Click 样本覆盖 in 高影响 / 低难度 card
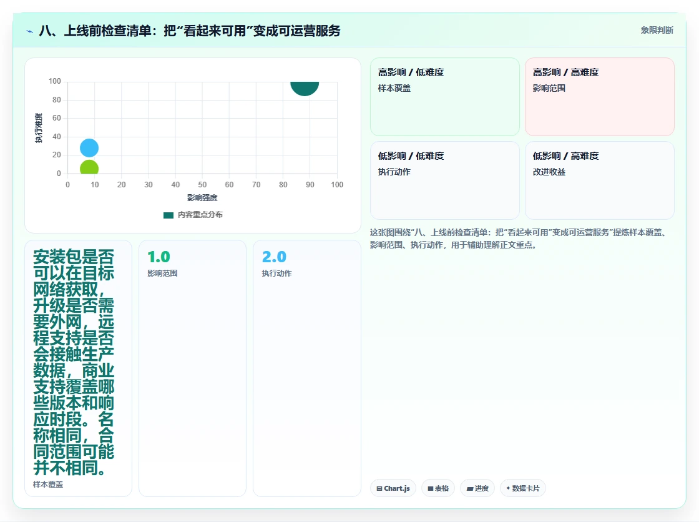 [x=394, y=88]
